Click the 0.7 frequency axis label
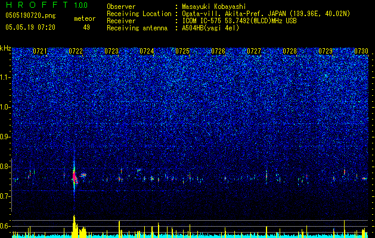Viewport: 375px width, 238px height. click(x=5, y=196)
